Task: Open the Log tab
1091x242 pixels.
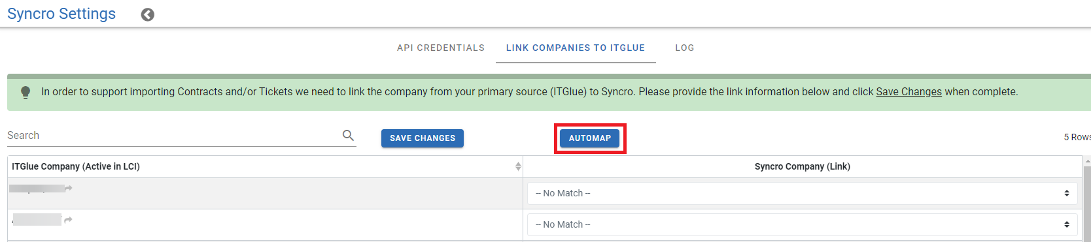Action: (x=685, y=48)
